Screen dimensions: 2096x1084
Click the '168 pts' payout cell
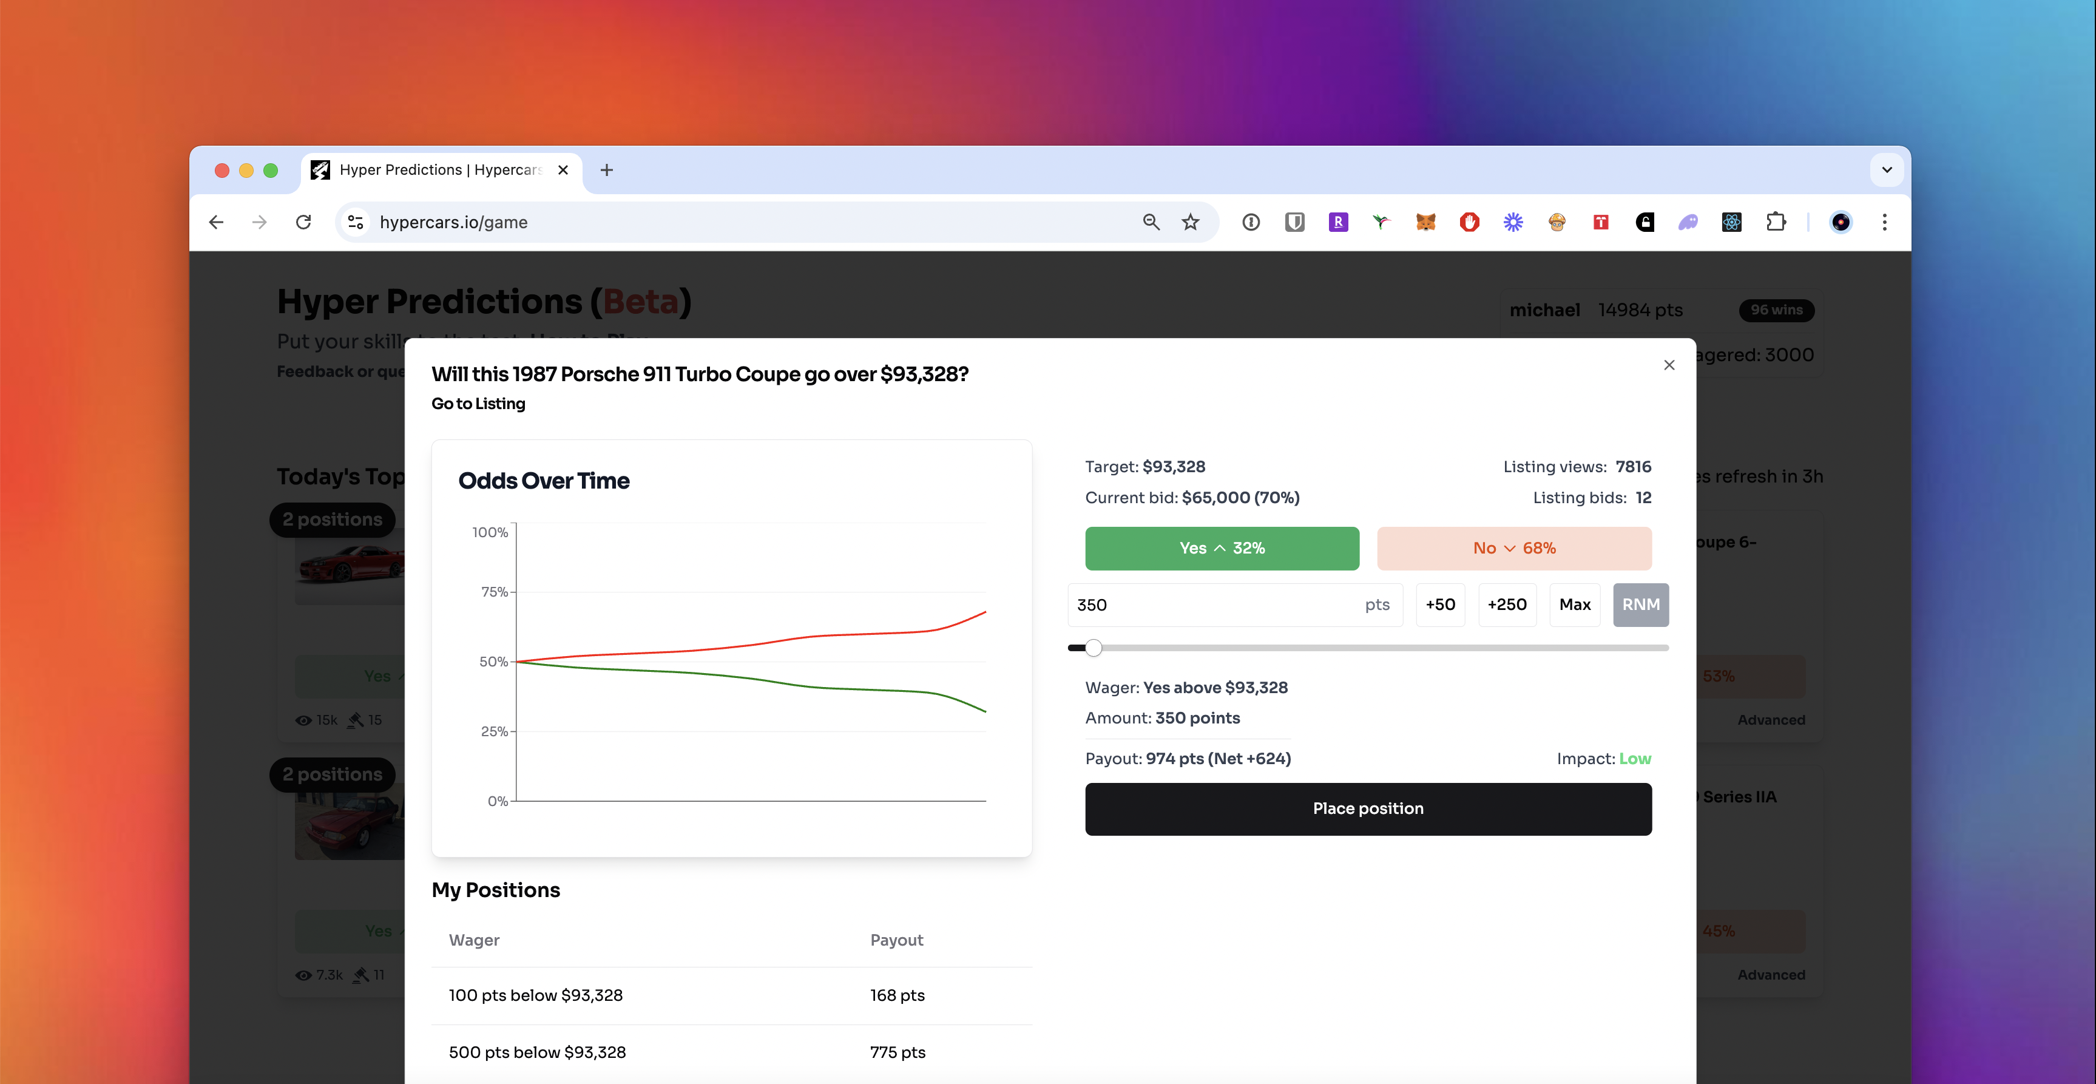coord(898,995)
